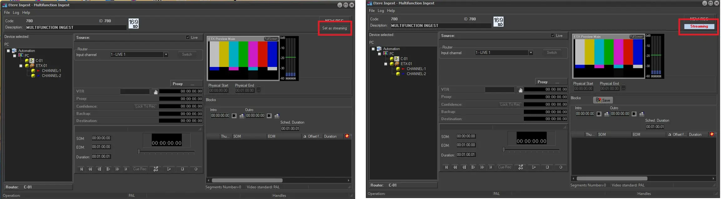This screenshot has height=199, width=721.
Task: Toggle the Live checkbox in the right window
Action: click(x=553, y=36)
